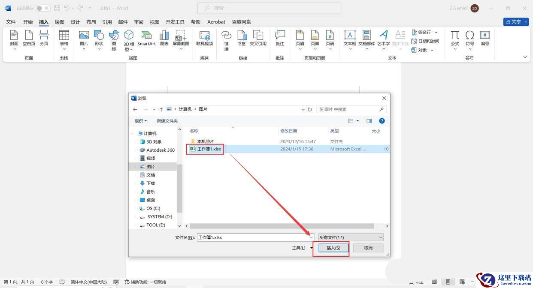Click the Word title bar 搜索 box

coord(269,8)
